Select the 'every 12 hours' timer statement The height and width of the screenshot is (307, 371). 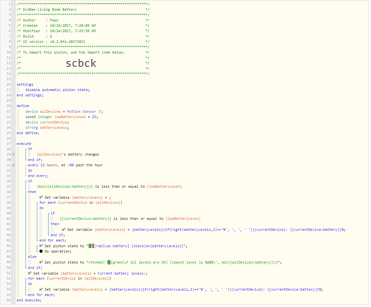click(x=65, y=165)
